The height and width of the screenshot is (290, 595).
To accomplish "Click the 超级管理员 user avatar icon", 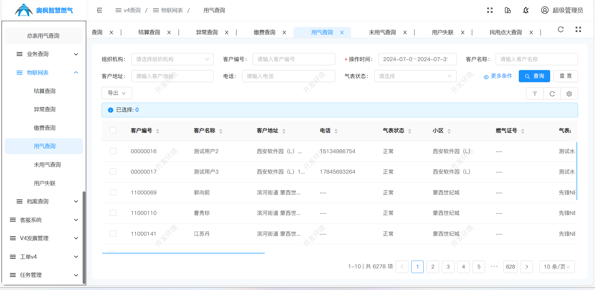I will tap(545, 10).
